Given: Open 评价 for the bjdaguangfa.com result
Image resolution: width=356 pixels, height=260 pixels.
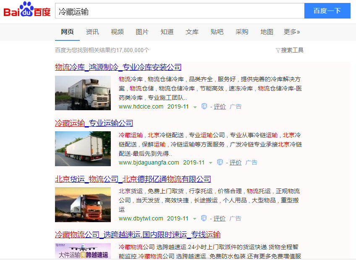Looking at the screenshot, I should pos(235,162).
